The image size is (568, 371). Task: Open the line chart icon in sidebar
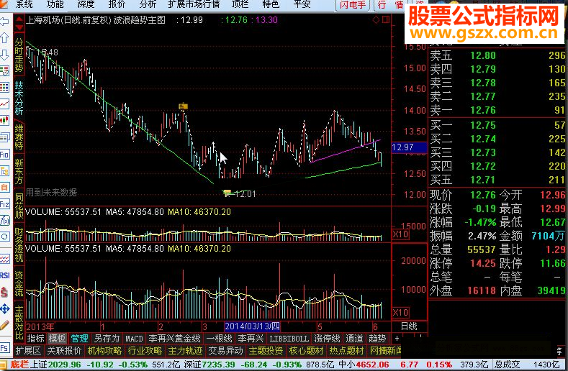coord(5,104)
